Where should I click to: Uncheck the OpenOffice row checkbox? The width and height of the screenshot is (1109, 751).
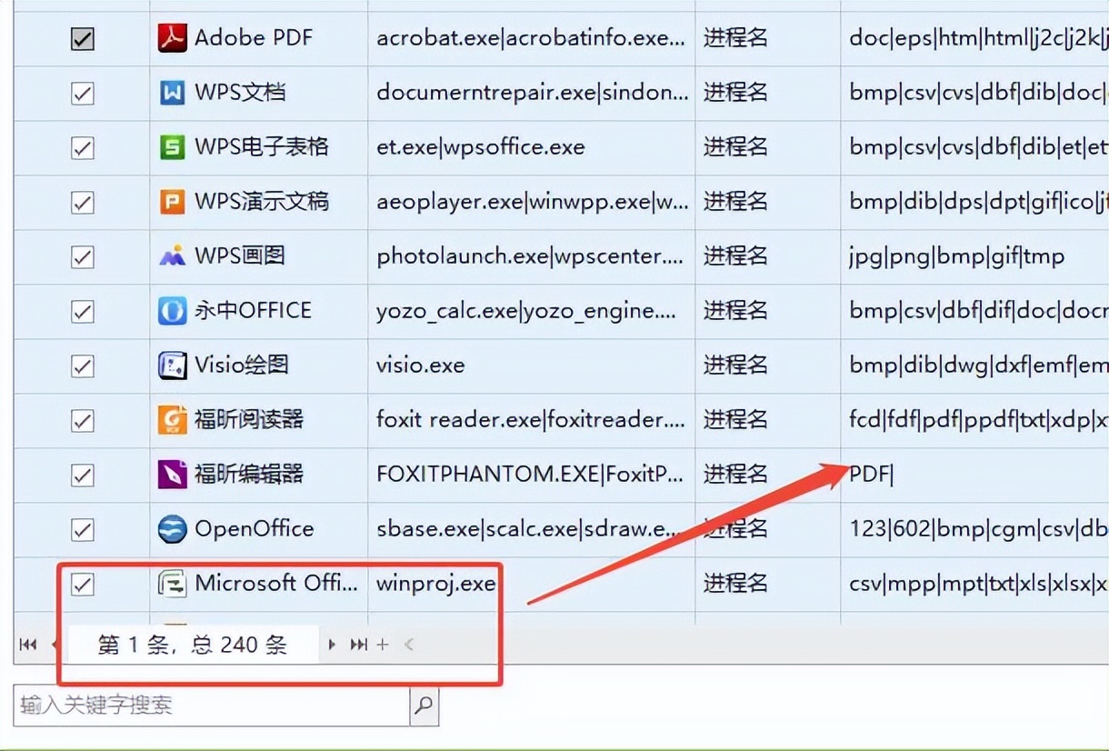click(83, 529)
